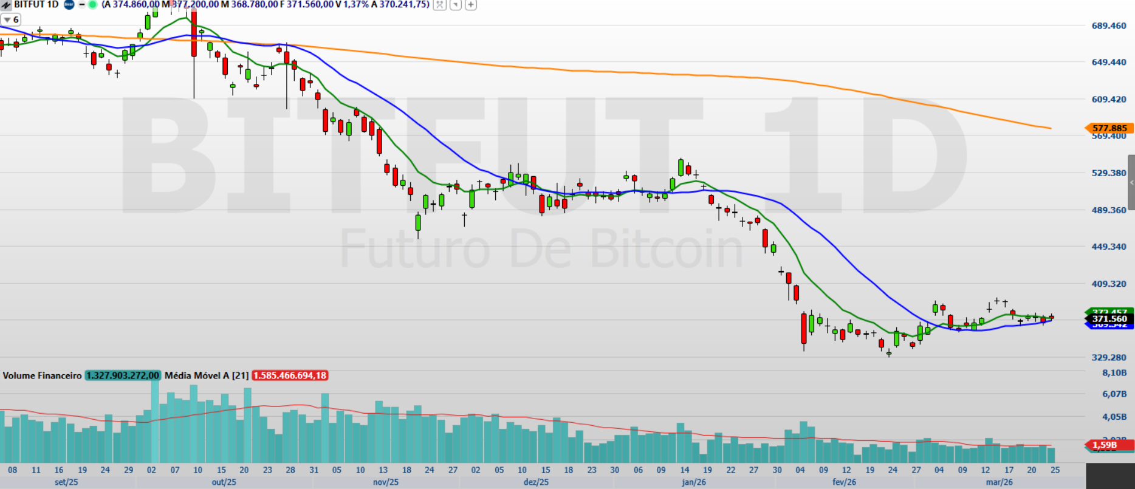Click the red moving average value 1.585.466.694,18
This screenshot has height=489, width=1135.
pos(290,375)
